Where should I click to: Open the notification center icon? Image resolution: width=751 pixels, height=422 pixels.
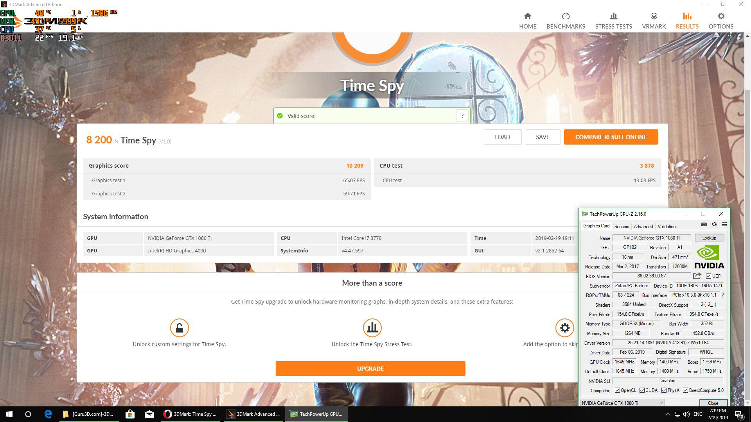pyautogui.click(x=739, y=414)
